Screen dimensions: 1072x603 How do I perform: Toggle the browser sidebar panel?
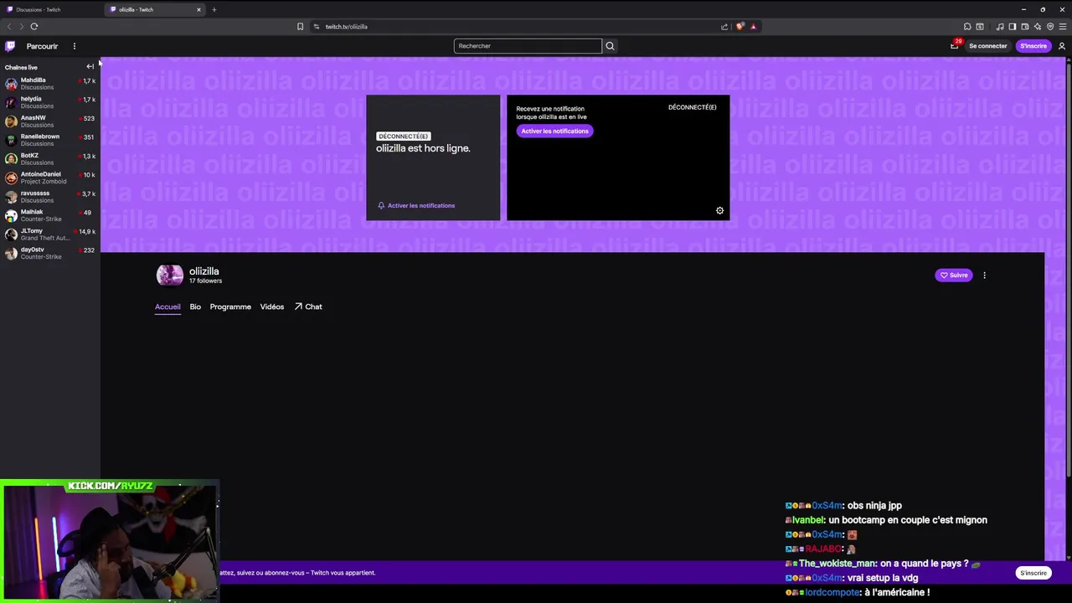tap(1012, 26)
